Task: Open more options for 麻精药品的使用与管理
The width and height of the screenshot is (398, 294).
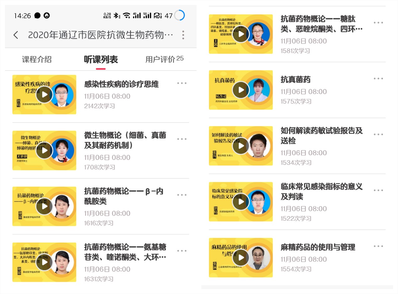Action: click(x=378, y=246)
